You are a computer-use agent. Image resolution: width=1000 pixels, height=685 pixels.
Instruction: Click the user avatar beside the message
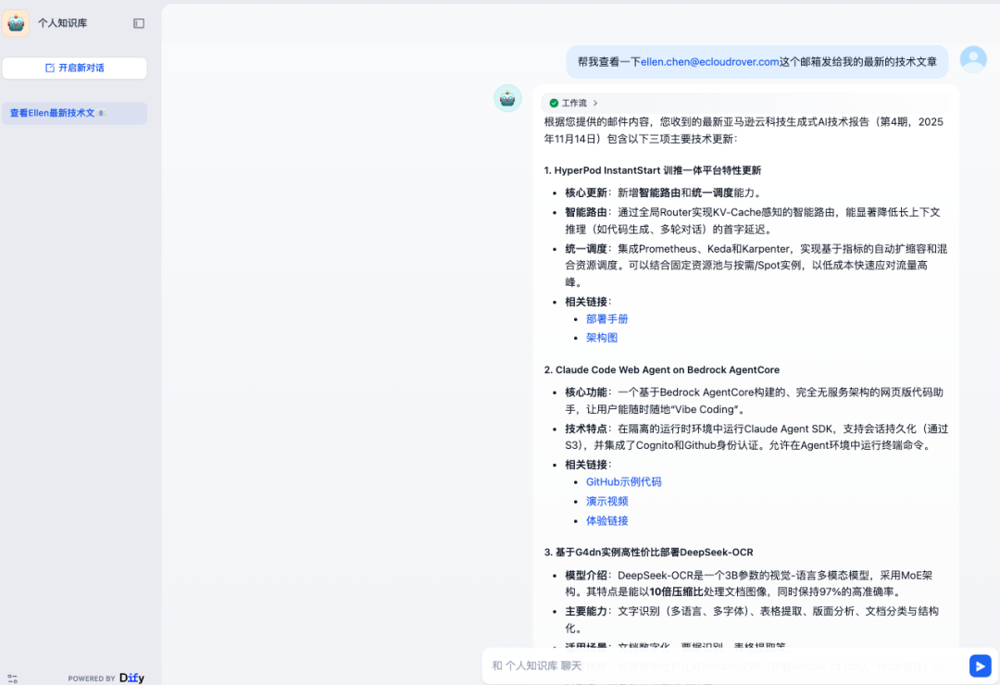(x=973, y=60)
